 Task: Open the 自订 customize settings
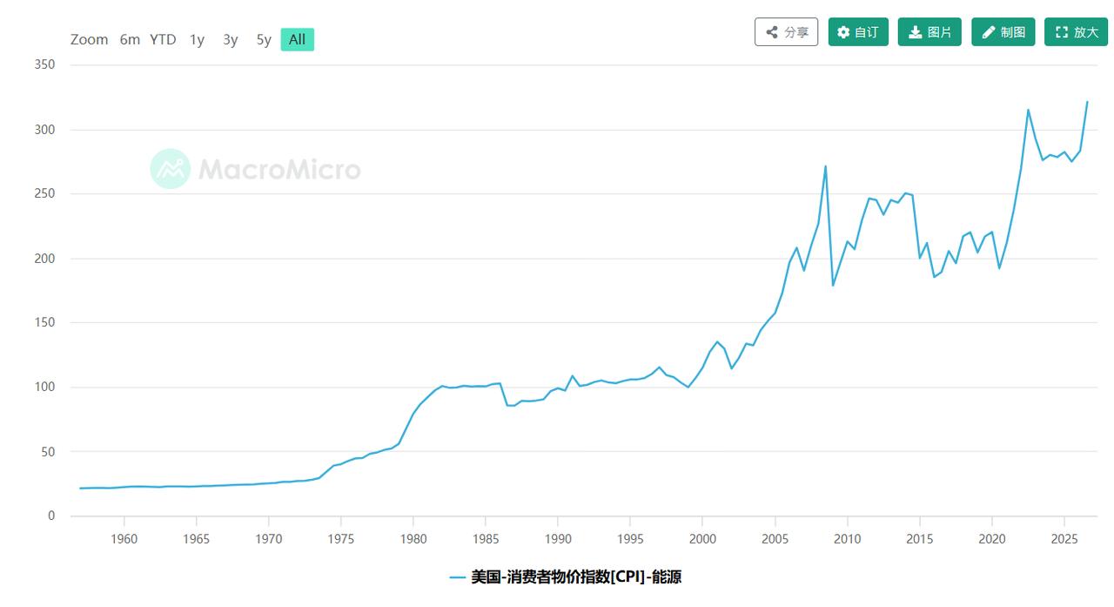pyautogui.click(x=858, y=32)
